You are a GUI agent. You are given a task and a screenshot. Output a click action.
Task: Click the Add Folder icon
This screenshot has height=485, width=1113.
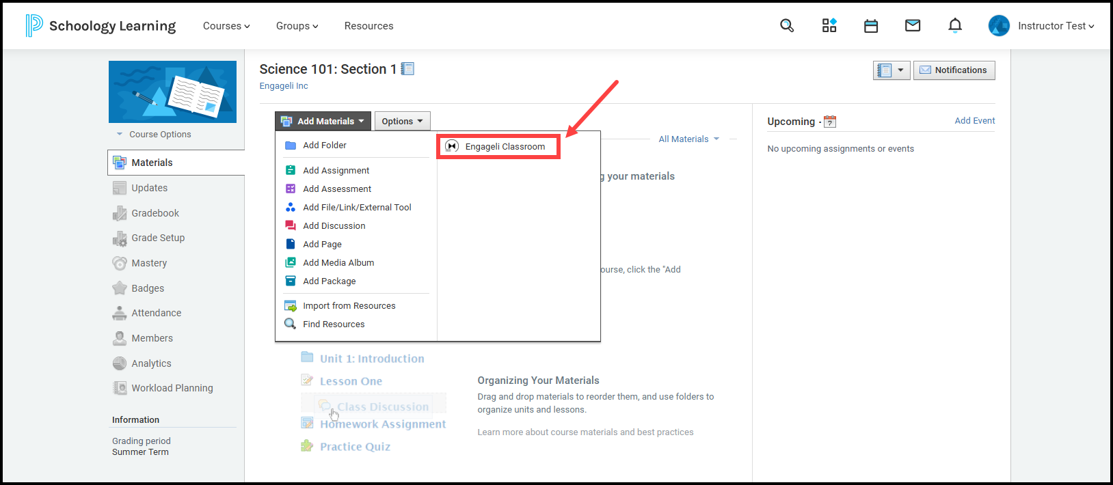tap(291, 145)
